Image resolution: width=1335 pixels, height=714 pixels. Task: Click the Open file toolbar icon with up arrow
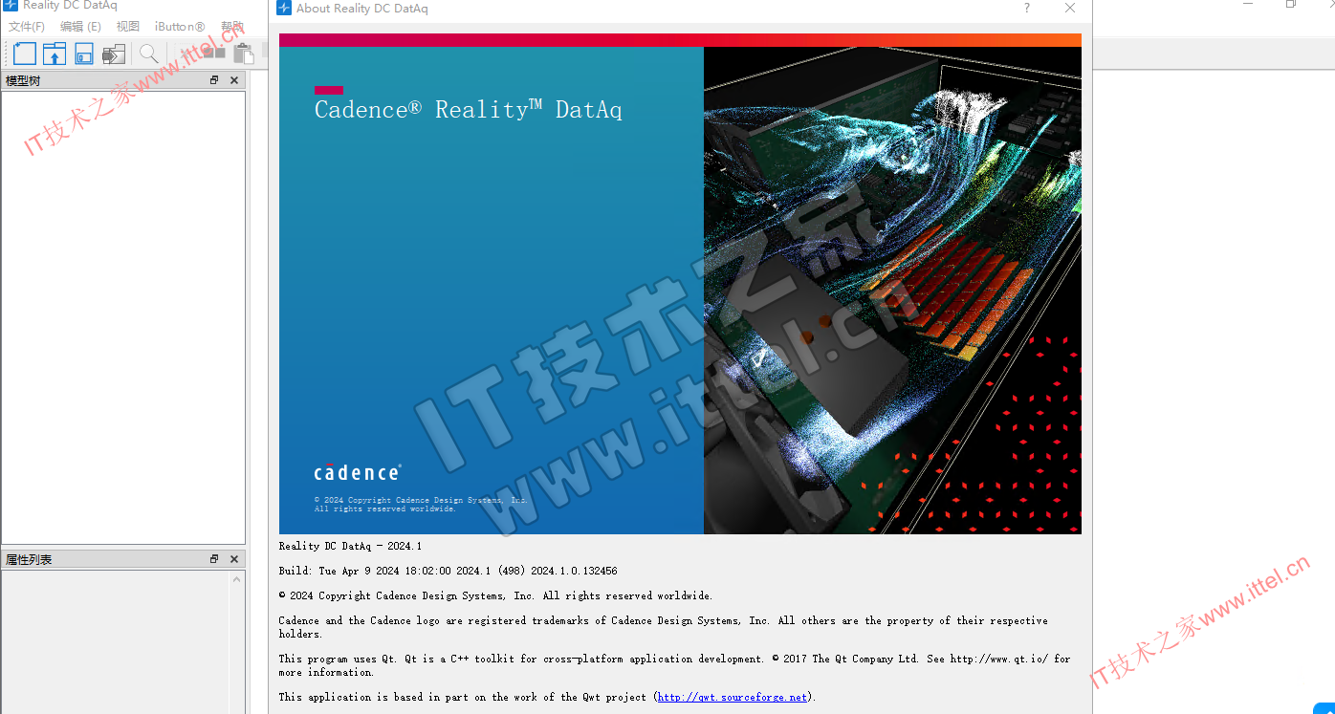[55, 54]
